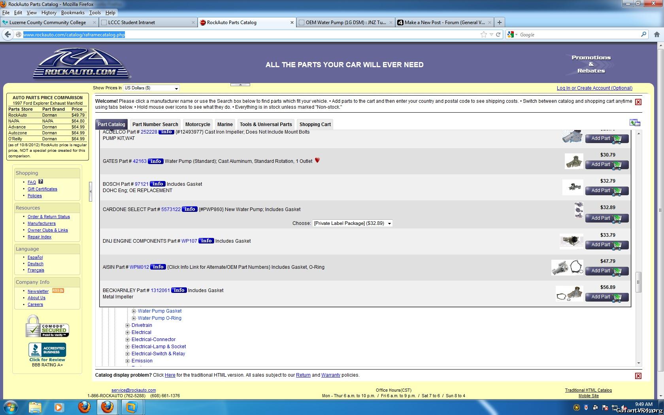This screenshot has height=415, width=664.
Task: Click the red heart icon on GATES row
Action: tap(317, 160)
